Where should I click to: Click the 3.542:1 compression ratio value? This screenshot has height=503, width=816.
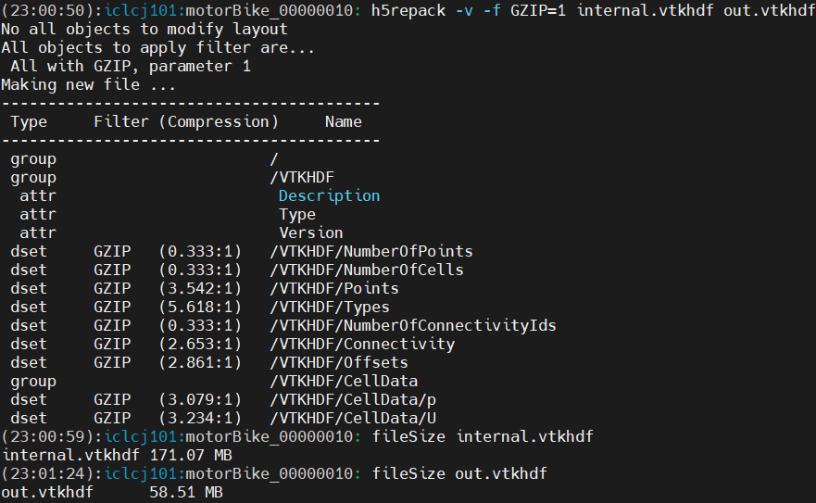[x=200, y=288]
